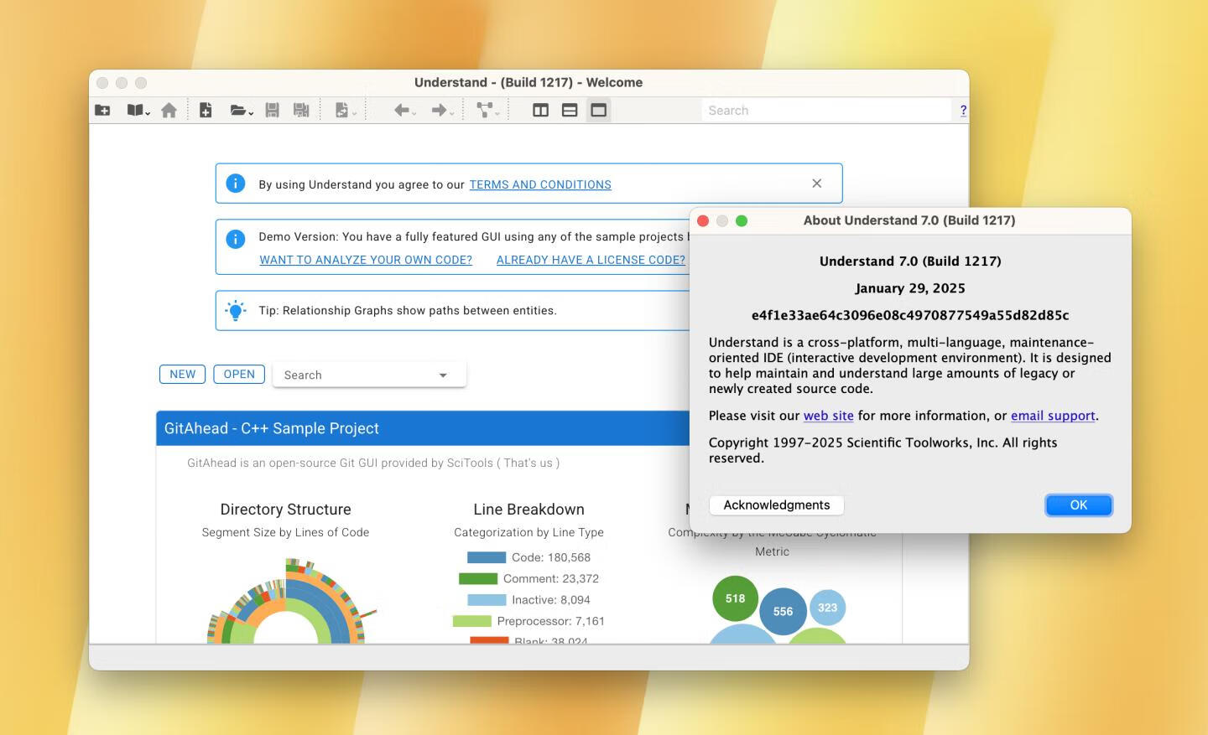Screen dimensions: 1208x735
Task: Click the Directory Structure heading
Action: tap(285, 510)
